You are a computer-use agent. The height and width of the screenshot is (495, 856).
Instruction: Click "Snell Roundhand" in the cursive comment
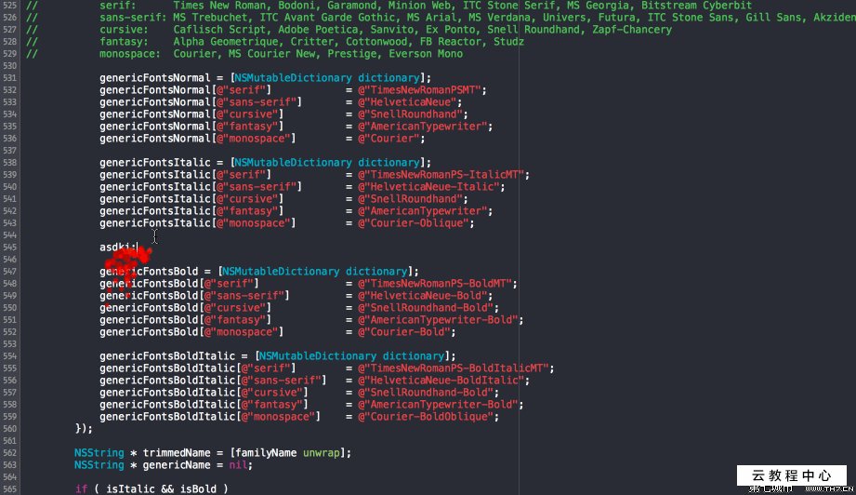533,30
